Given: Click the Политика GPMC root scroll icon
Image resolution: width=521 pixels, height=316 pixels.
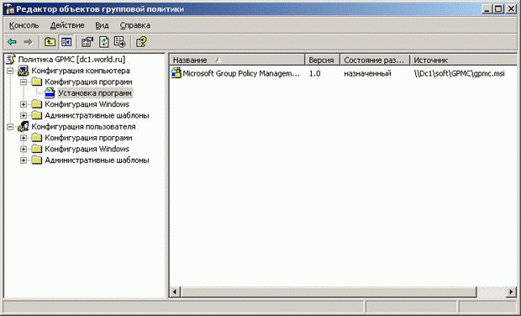Looking at the screenshot, I should tap(11, 60).
